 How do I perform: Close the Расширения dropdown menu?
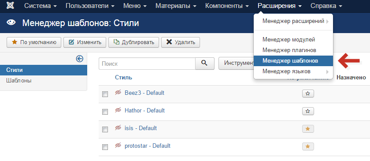coord(280,6)
